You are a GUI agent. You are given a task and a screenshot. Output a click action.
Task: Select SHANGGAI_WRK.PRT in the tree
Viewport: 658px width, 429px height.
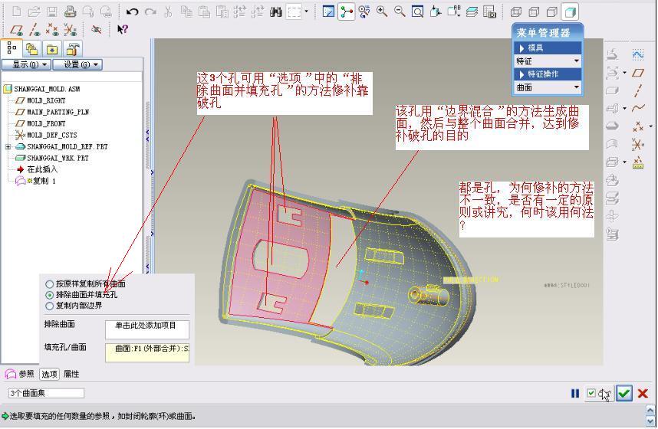[x=58, y=158]
